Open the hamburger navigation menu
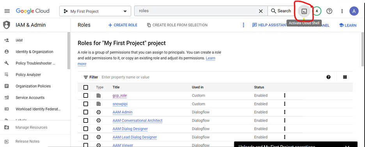This screenshot has width=365, height=147. point(7,11)
